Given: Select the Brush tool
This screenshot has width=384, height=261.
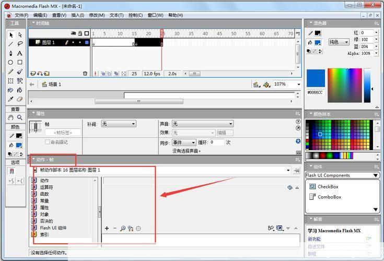Looking at the screenshot, I should pos(20,72).
